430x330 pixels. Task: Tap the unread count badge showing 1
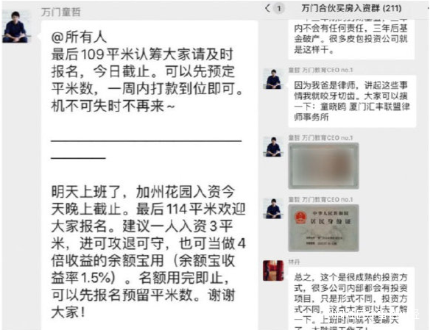pos(279,9)
